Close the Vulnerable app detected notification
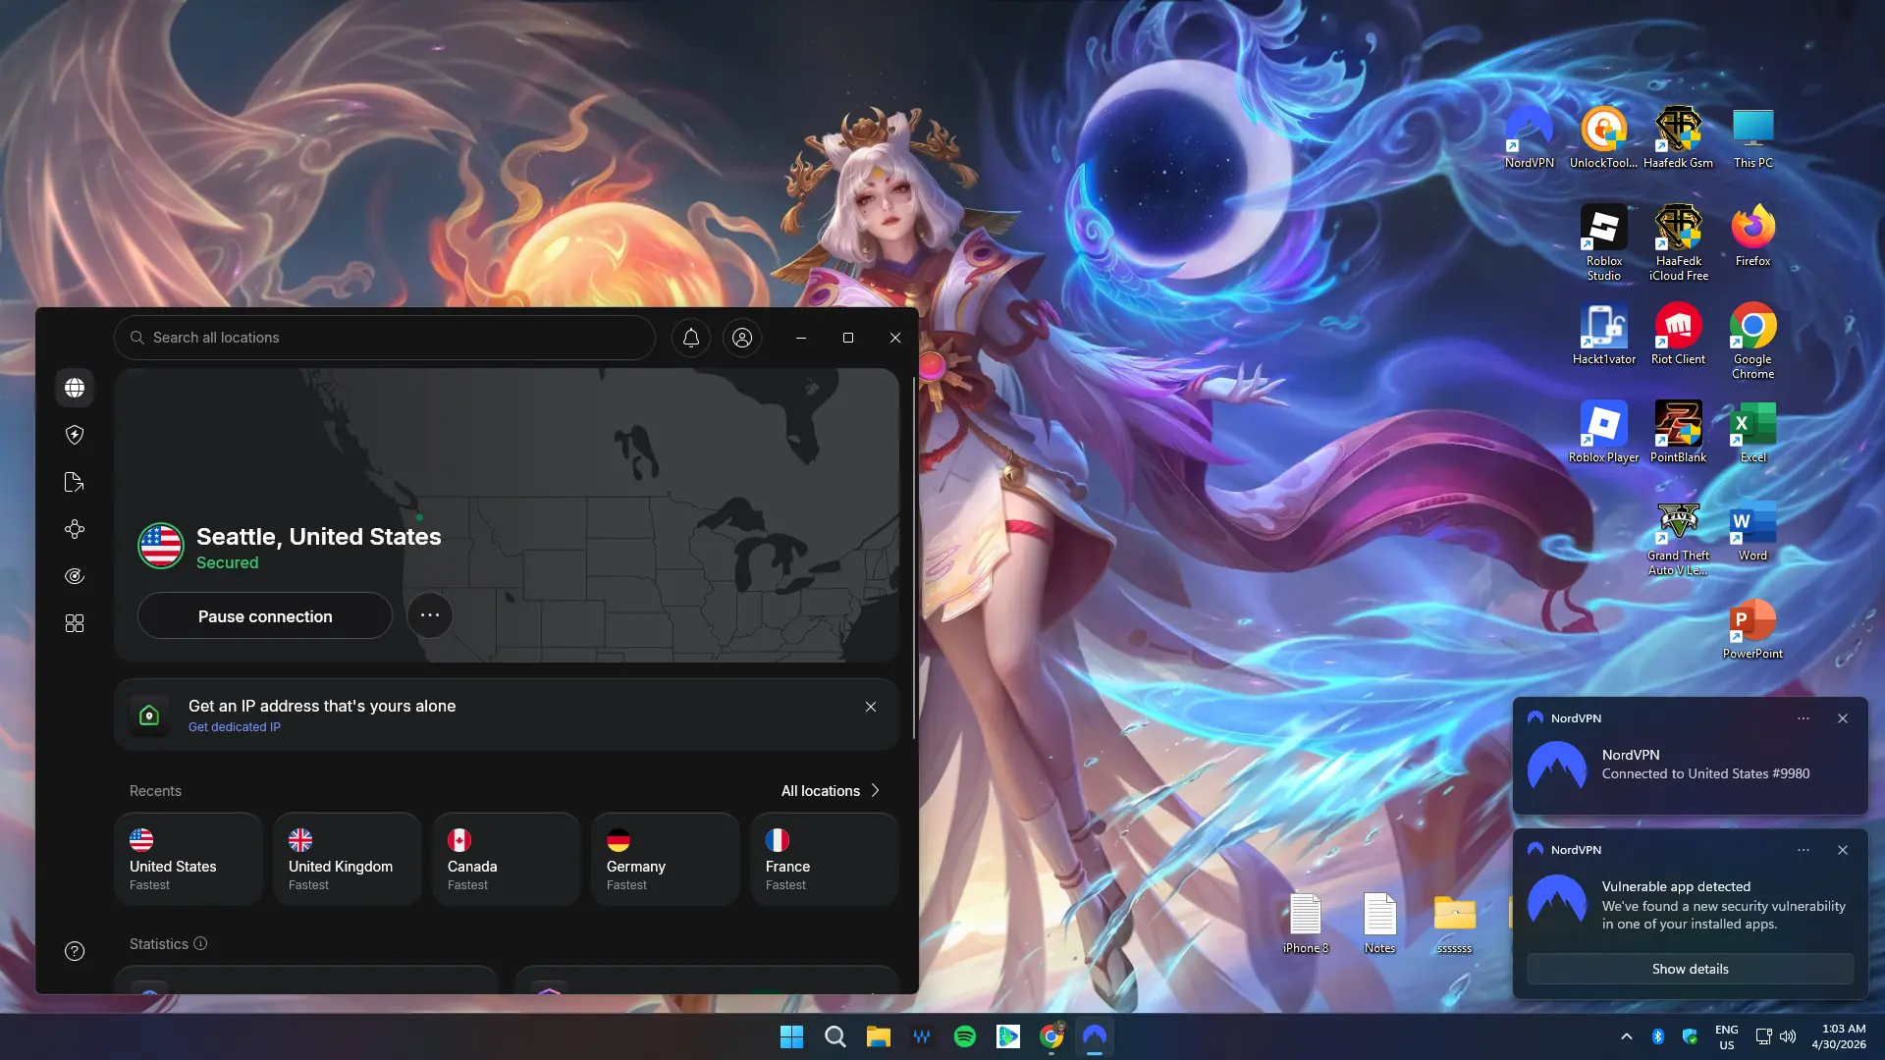The width and height of the screenshot is (1885, 1060). [1843, 850]
